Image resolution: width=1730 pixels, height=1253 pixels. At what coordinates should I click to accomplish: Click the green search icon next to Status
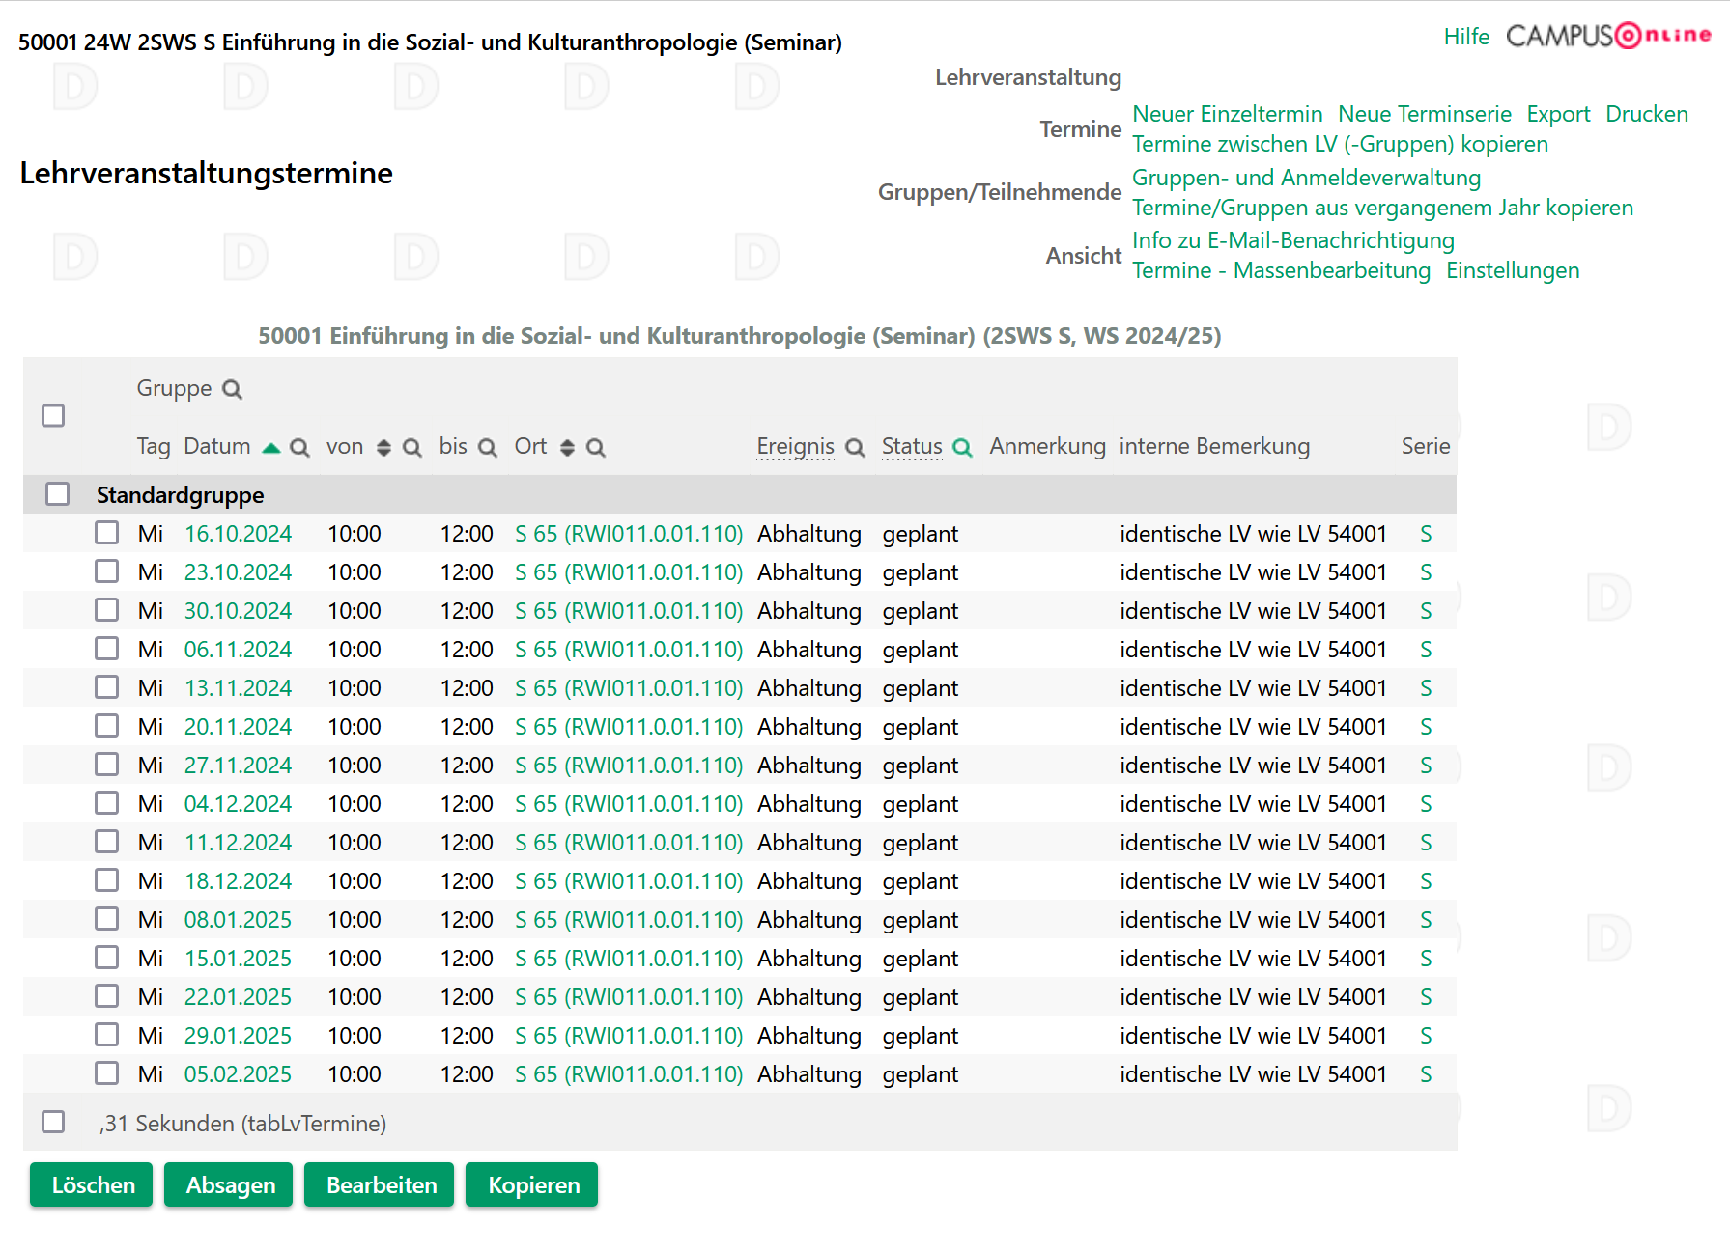pos(962,448)
